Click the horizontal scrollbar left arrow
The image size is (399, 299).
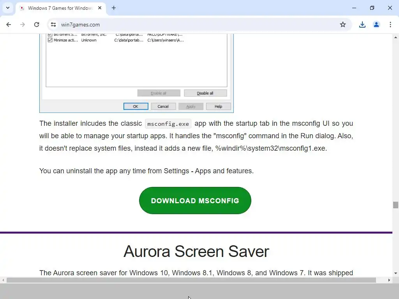coord(3,280)
